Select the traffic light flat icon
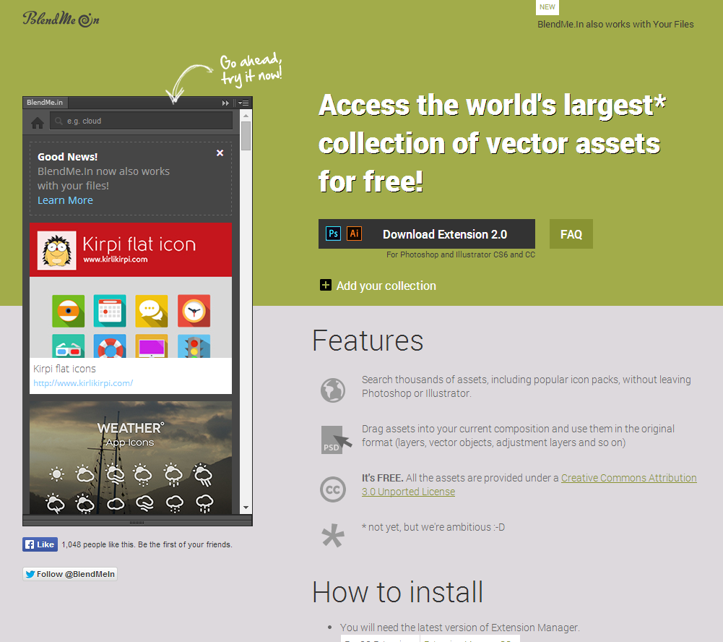 coord(194,346)
